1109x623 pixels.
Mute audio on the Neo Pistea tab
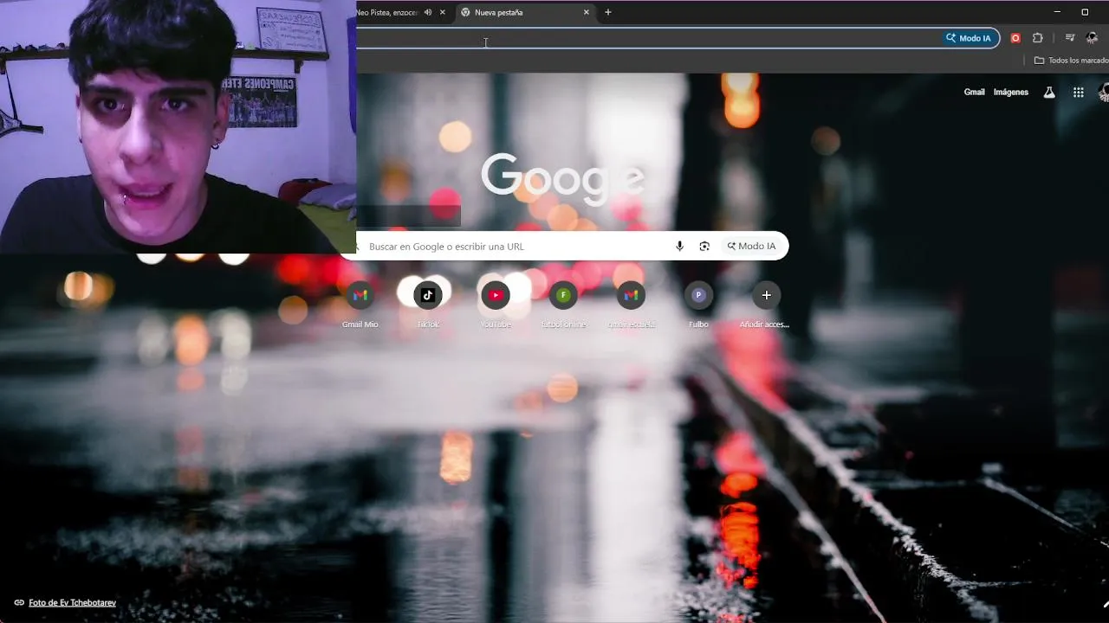[x=428, y=13]
